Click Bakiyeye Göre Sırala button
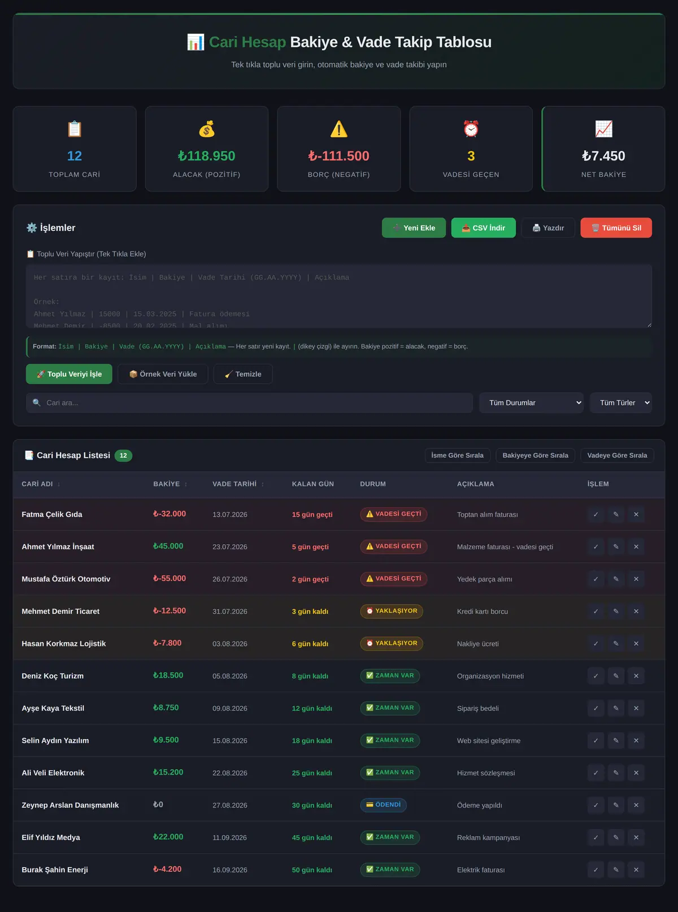Image resolution: width=678 pixels, height=912 pixels. pyautogui.click(x=536, y=455)
